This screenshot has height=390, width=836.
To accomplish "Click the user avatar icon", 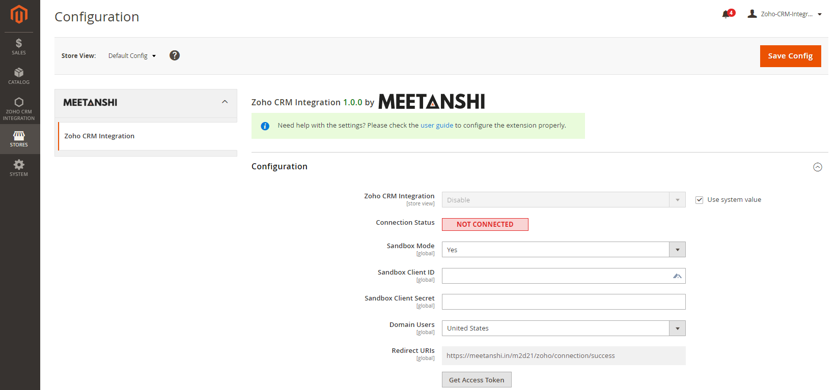I will (x=752, y=14).
